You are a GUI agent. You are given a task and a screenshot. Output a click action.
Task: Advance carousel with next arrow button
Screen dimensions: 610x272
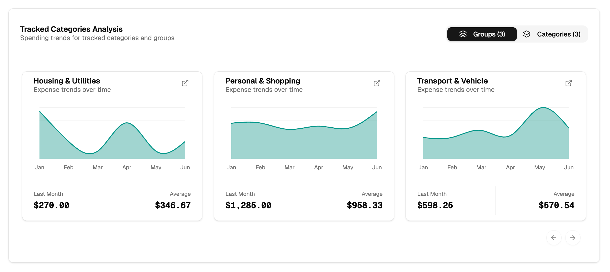click(573, 238)
